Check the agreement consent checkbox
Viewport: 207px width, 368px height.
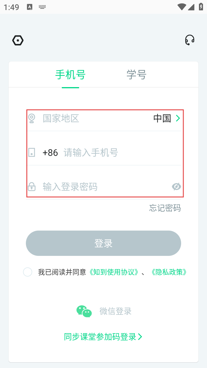click(x=28, y=272)
